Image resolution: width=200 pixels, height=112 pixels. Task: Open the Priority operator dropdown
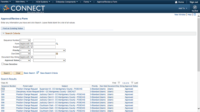coord(25,50)
